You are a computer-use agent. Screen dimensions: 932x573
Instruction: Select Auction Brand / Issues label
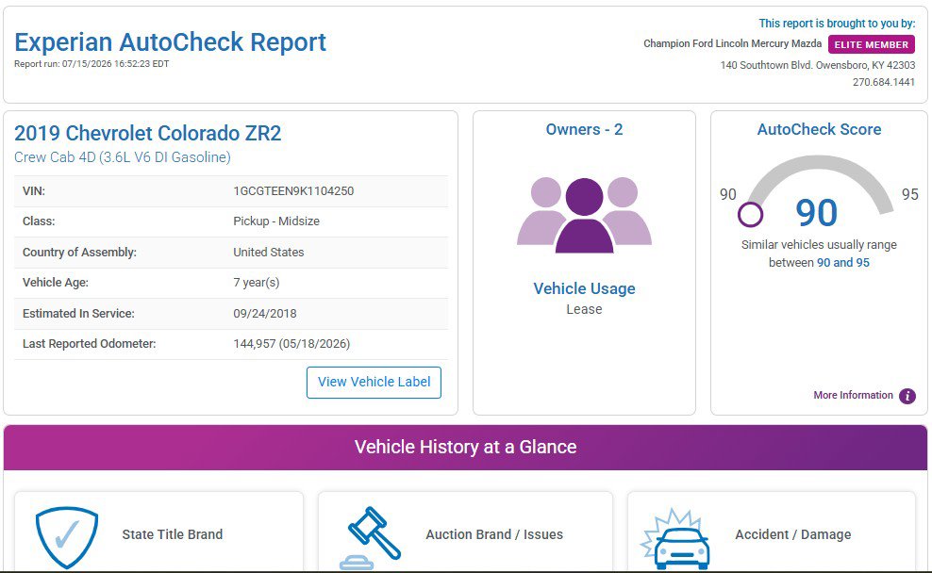(x=494, y=534)
